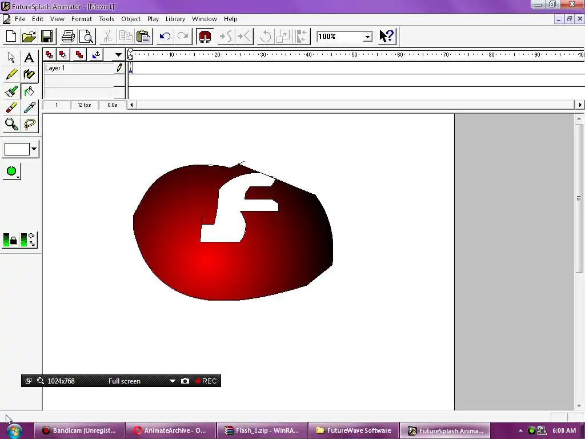Toggle first onion skin timeline button
This screenshot has height=439, width=585.
(x=49, y=55)
